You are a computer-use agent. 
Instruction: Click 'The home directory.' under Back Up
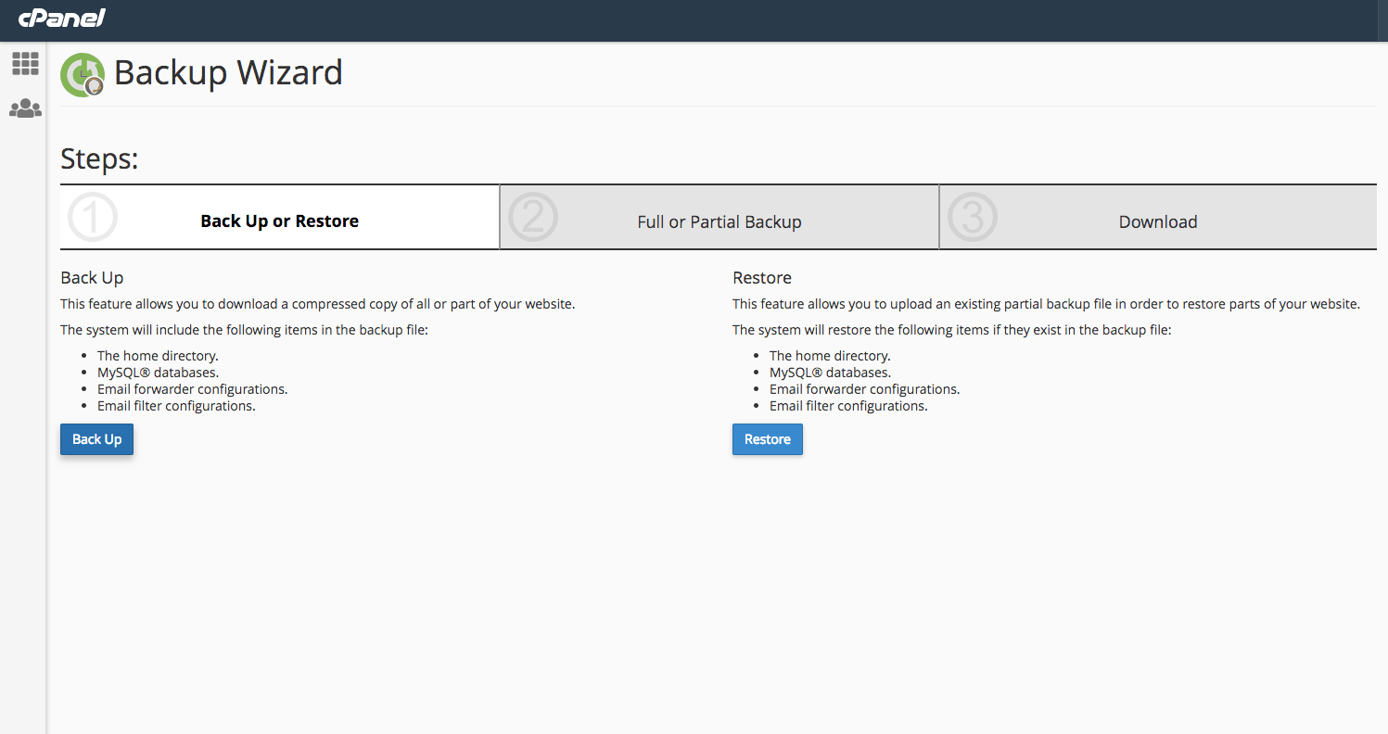tap(158, 356)
